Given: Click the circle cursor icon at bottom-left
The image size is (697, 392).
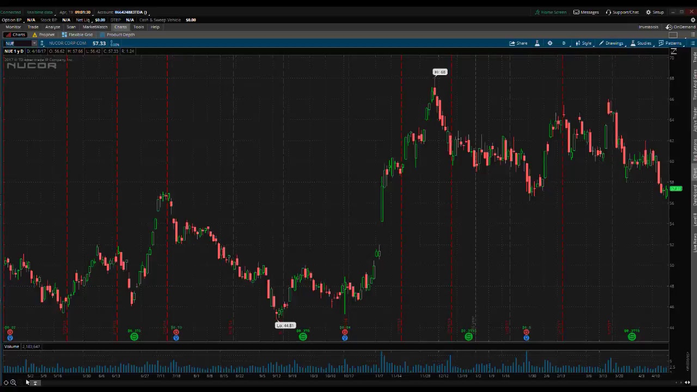Looking at the screenshot, I should [6, 383].
